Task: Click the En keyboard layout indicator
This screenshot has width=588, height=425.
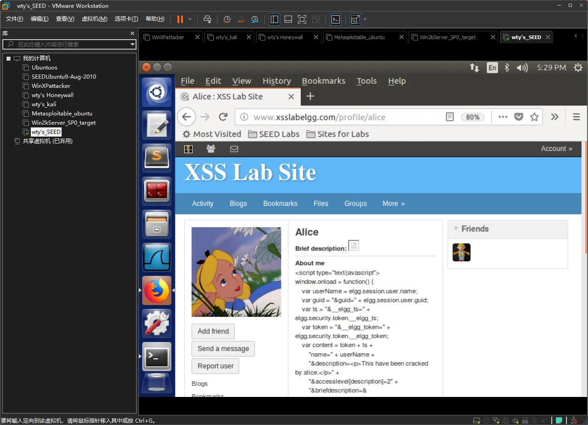Action: (492, 68)
